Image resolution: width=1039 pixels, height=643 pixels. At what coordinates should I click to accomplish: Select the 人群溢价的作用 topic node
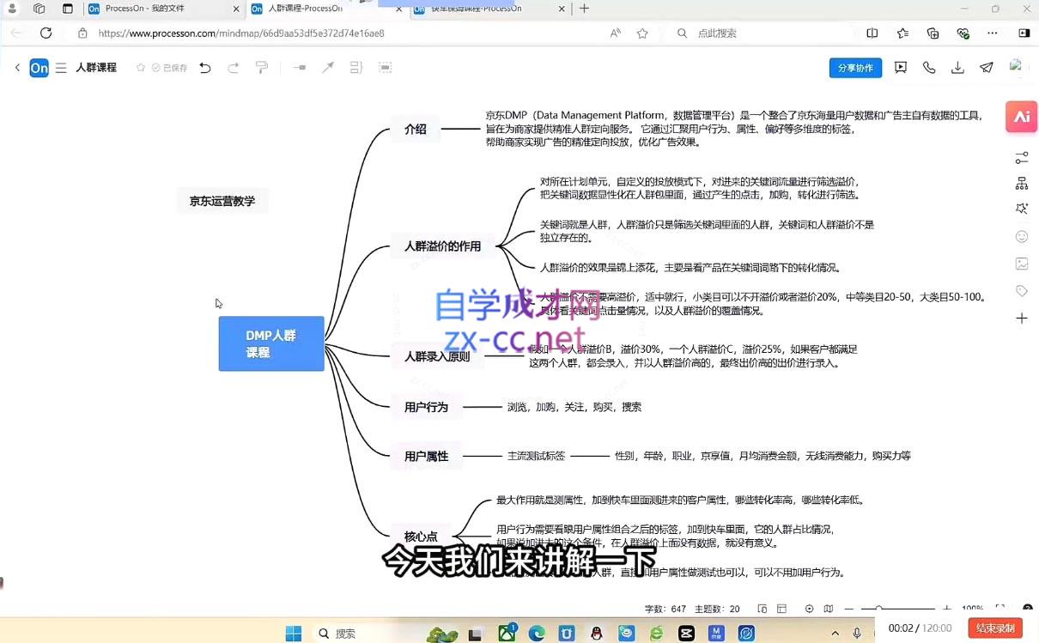tap(442, 246)
